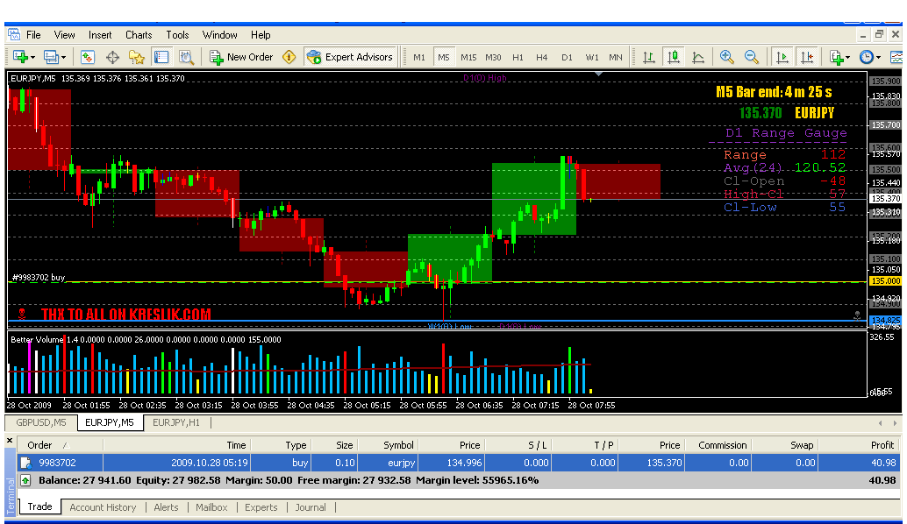Open the Data Window crosshair icon
The height and width of the screenshot is (524, 907).
pos(112,57)
